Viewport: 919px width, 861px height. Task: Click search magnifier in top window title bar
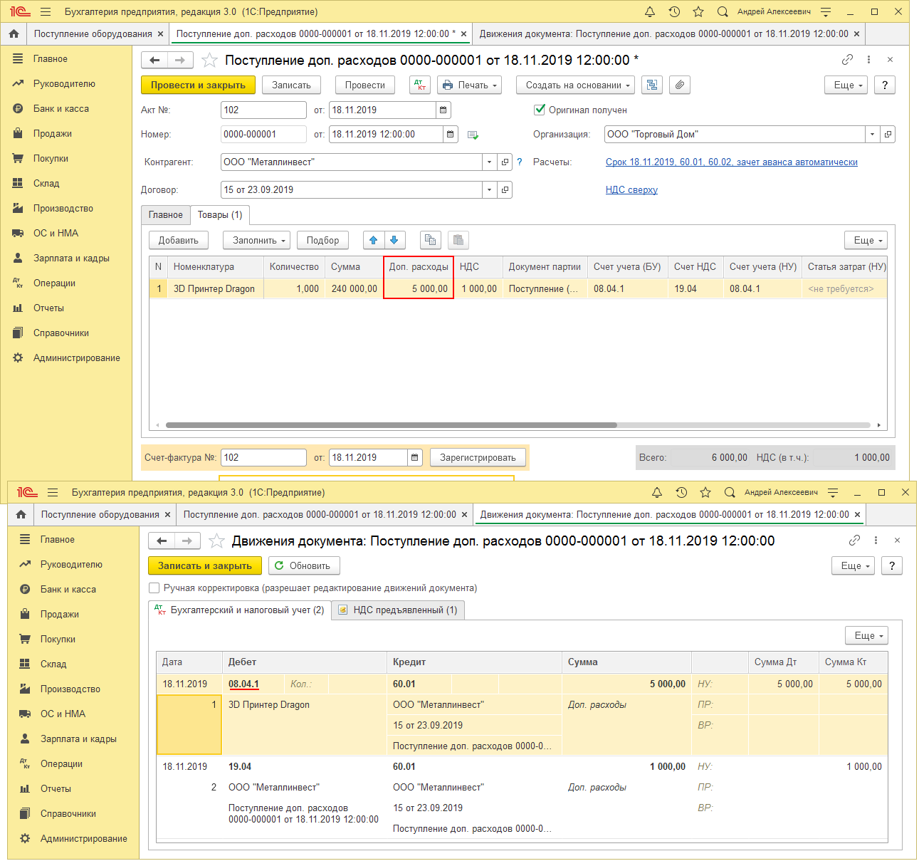point(723,11)
